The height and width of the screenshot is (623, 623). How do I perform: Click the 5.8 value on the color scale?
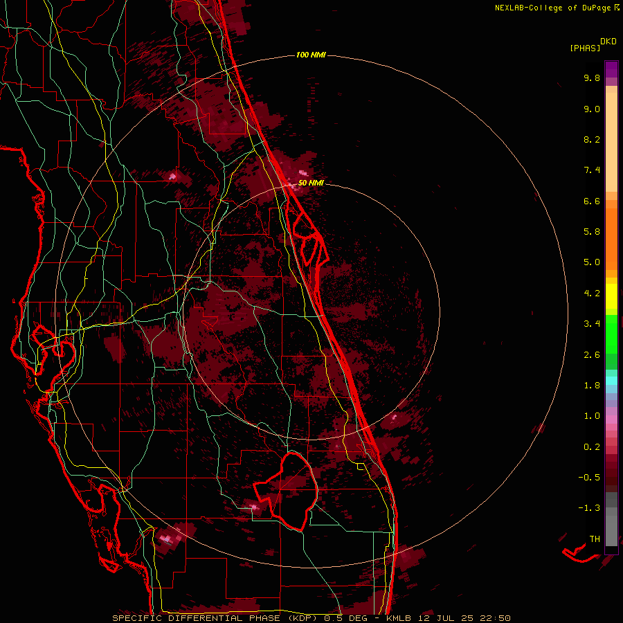(592, 232)
